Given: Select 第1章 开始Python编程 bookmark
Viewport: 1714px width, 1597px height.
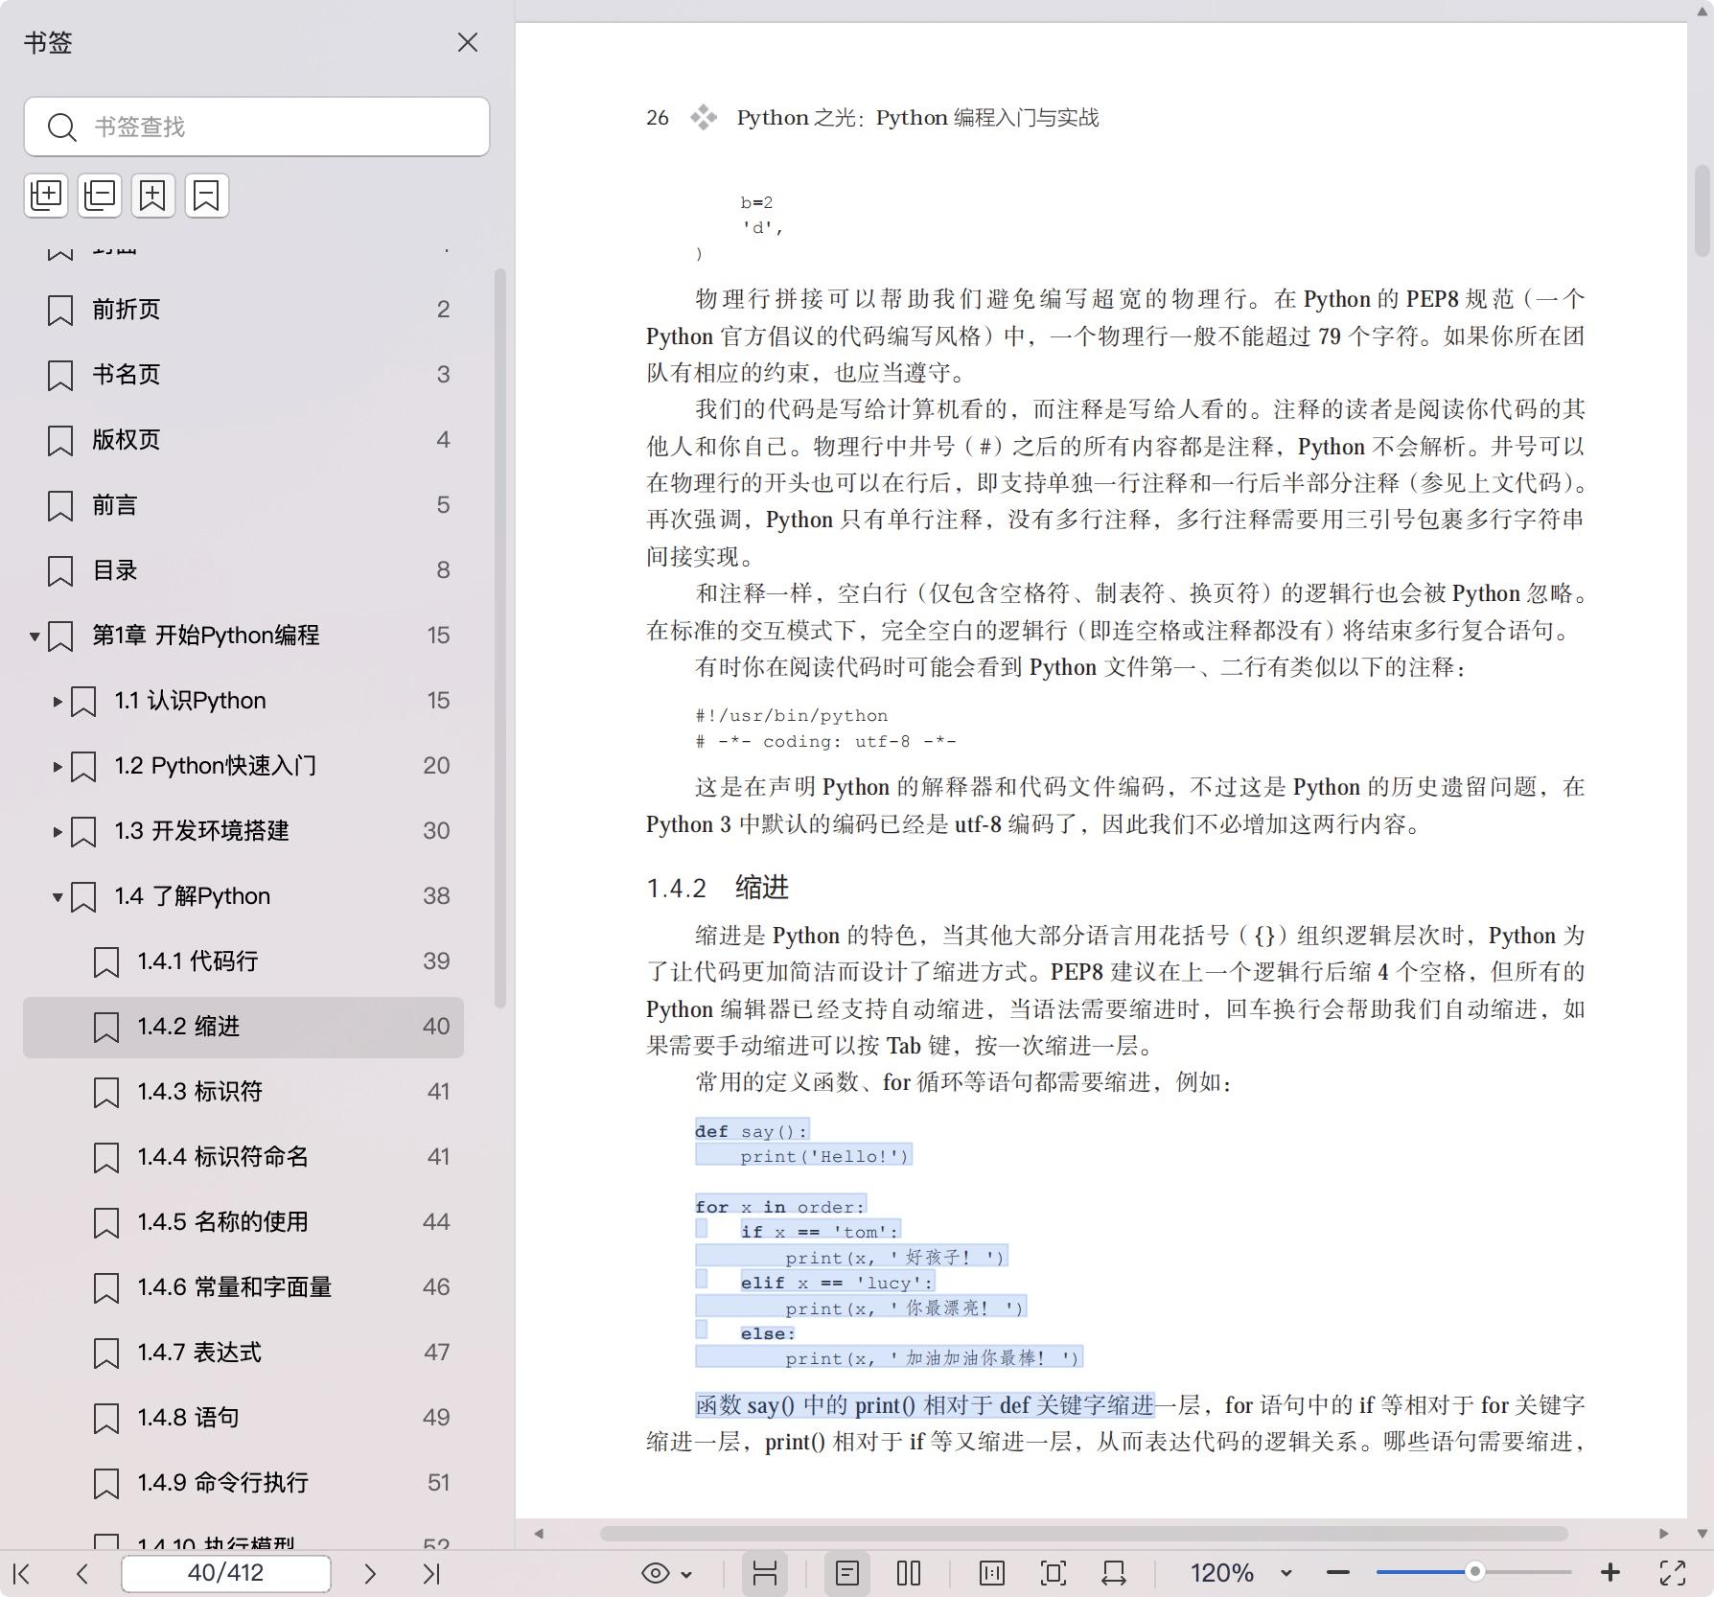Looking at the screenshot, I should click(x=205, y=636).
